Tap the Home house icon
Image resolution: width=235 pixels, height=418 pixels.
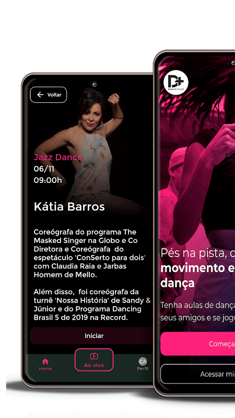click(45, 362)
